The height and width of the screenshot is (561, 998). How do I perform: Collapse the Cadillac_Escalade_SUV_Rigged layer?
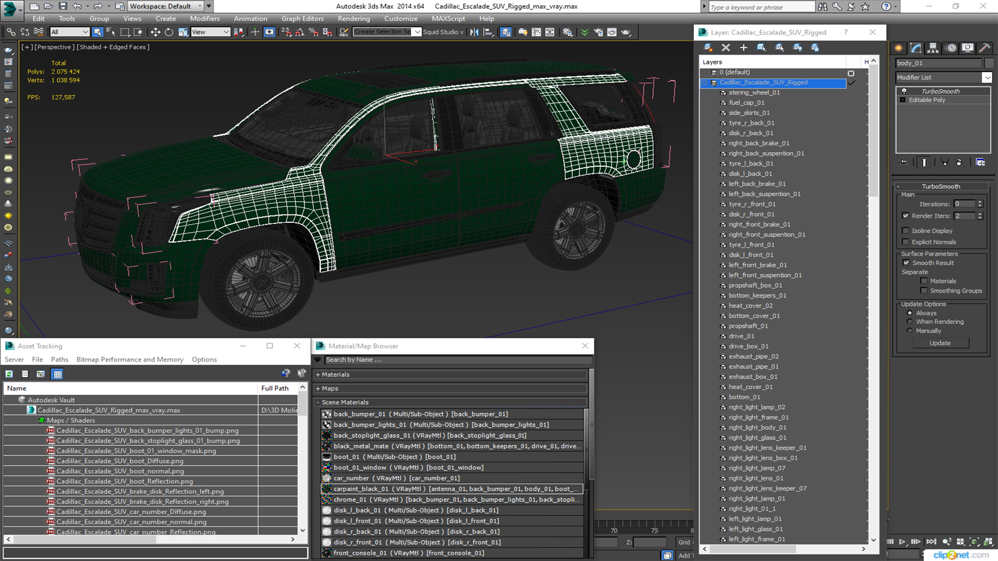click(705, 83)
